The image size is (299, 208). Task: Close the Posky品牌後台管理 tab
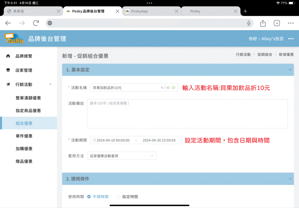117,11
